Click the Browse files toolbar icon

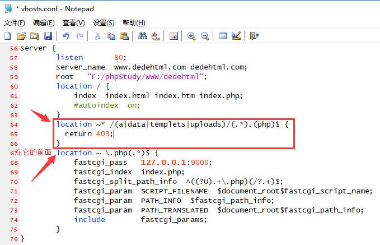click(34, 36)
